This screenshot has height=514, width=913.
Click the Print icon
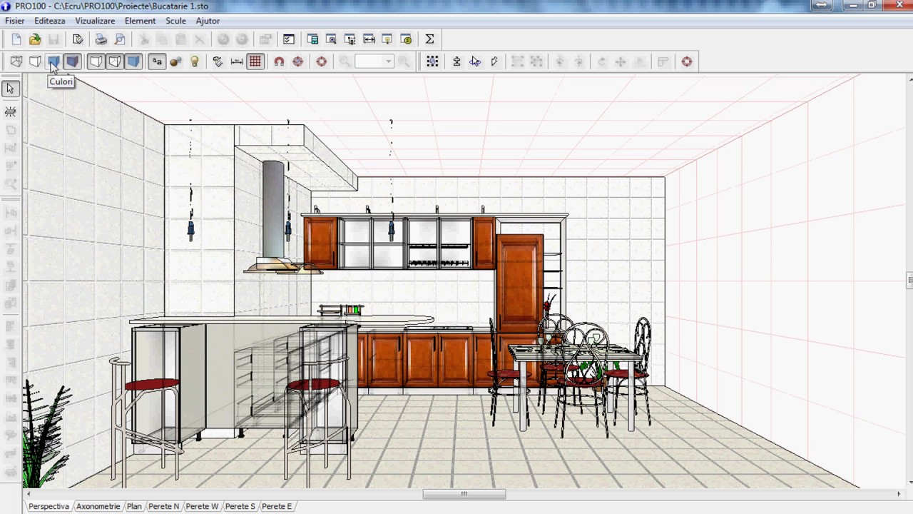tap(101, 39)
